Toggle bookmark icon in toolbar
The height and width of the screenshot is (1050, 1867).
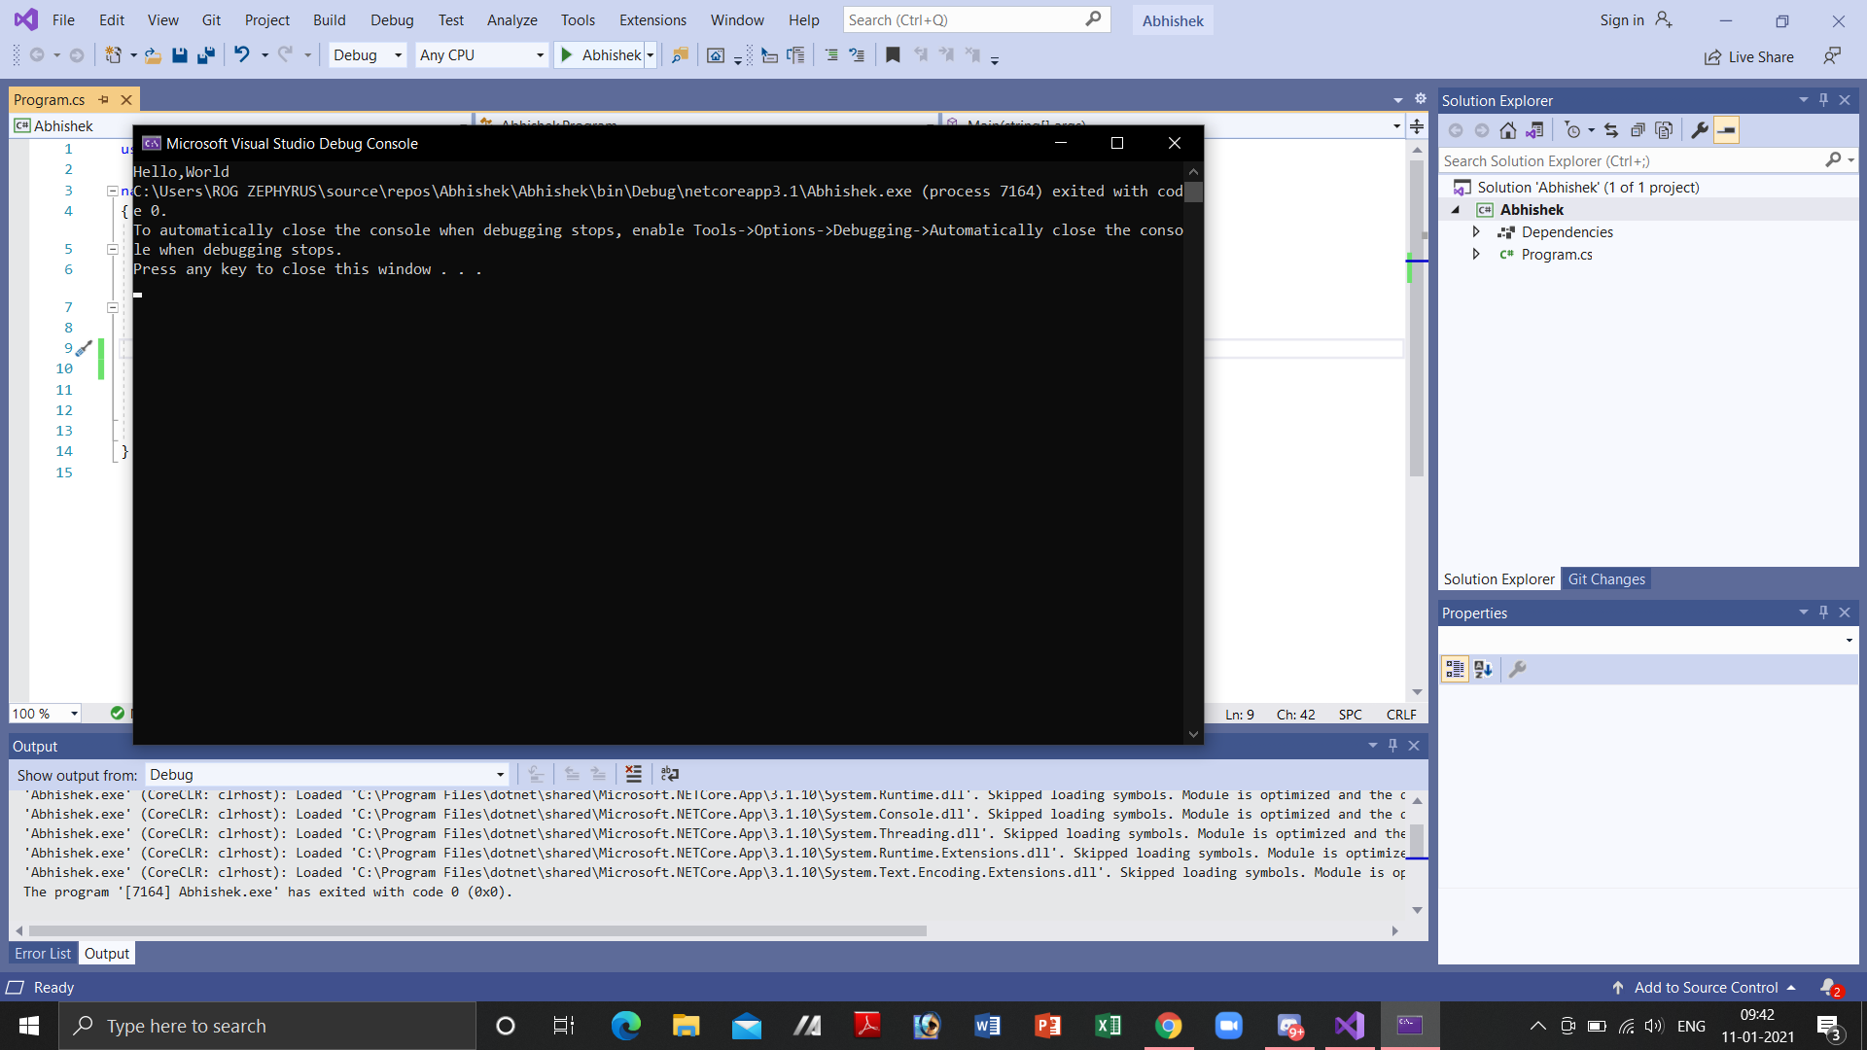click(x=893, y=55)
